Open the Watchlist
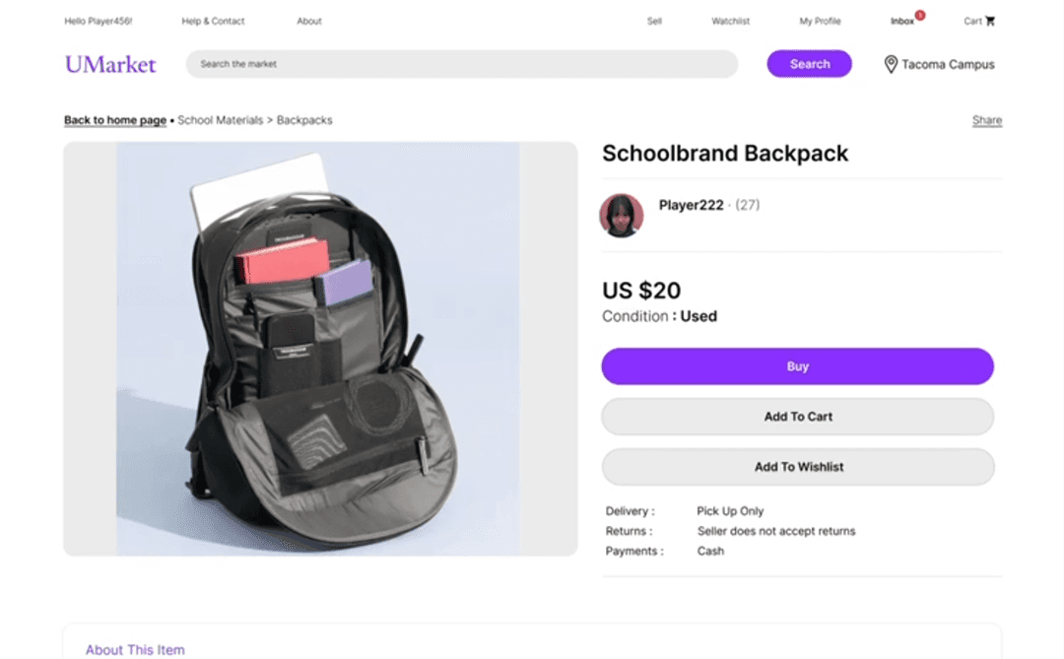Image resolution: width=1064 pixels, height=659 pixels. click(x=730, y=20)
